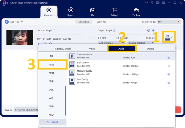Viewport: 185px width, 128px height.
Task: Click the format Search field
Action: pyautogui.click(x=53, y=122)
